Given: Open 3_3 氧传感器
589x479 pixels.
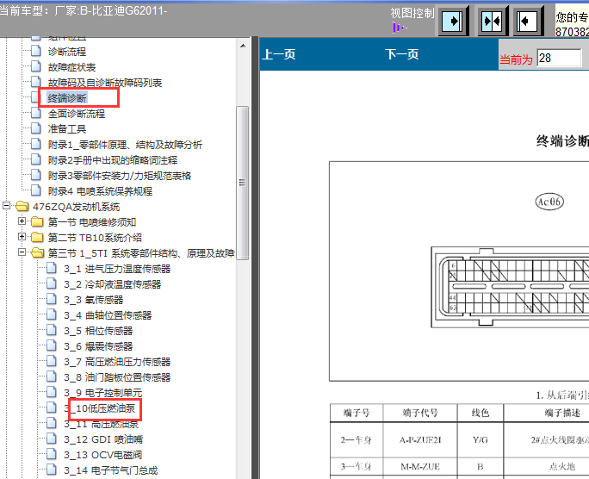Looking at the screenshot, I should click(94, 300).
